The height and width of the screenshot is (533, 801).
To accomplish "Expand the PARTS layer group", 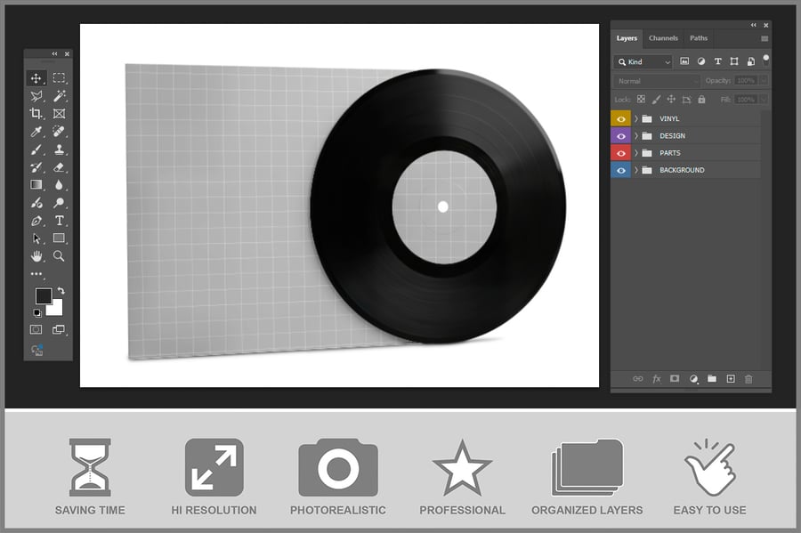I will pos(636,153).
